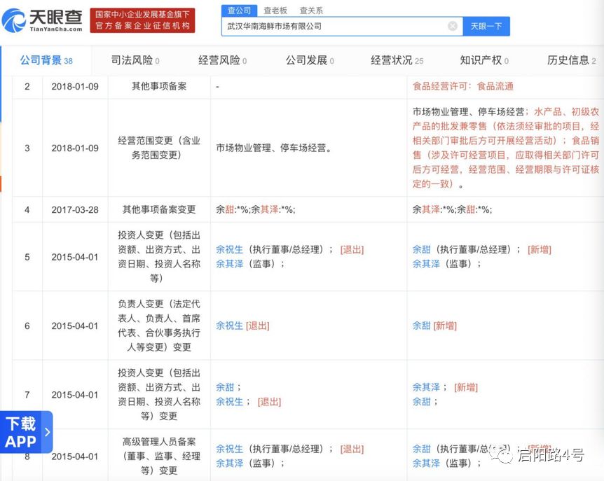Open 余其泽 link in row 5 after-change

[x=426, y=264]
